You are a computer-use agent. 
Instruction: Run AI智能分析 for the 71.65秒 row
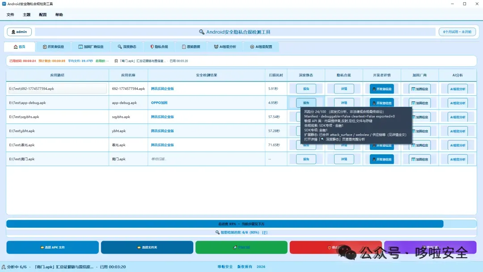coord(458,145)
